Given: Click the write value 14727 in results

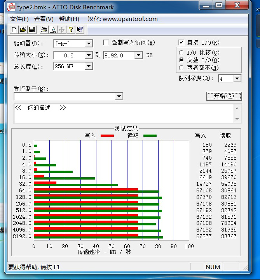Looking at the screenshot, I should pyautogui.click(x=204, y=184).
